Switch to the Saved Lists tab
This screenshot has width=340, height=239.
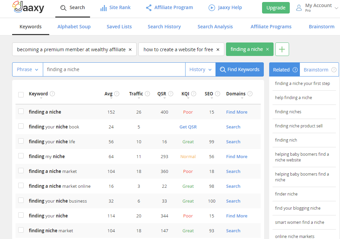[119, 27]
